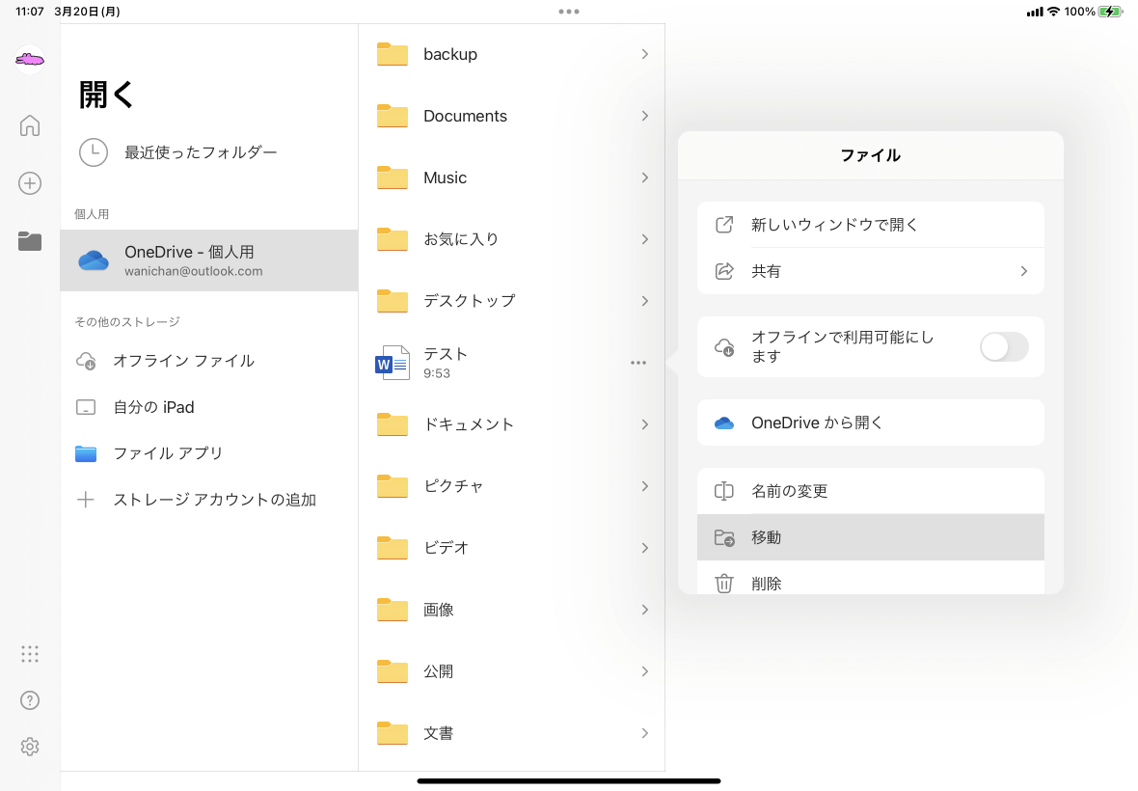Expand the backup folder chevron
This screenshot has width=1138, height=791.
644,54
